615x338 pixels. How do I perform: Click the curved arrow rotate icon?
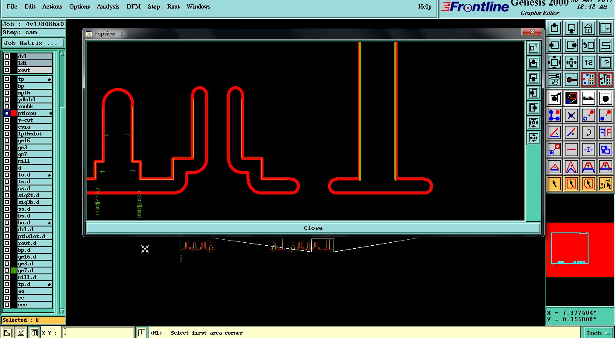pos(588,132)
